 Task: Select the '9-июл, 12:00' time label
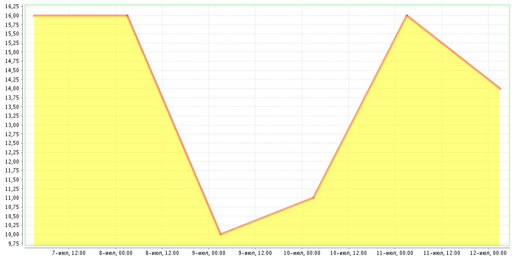click(255, 253)
